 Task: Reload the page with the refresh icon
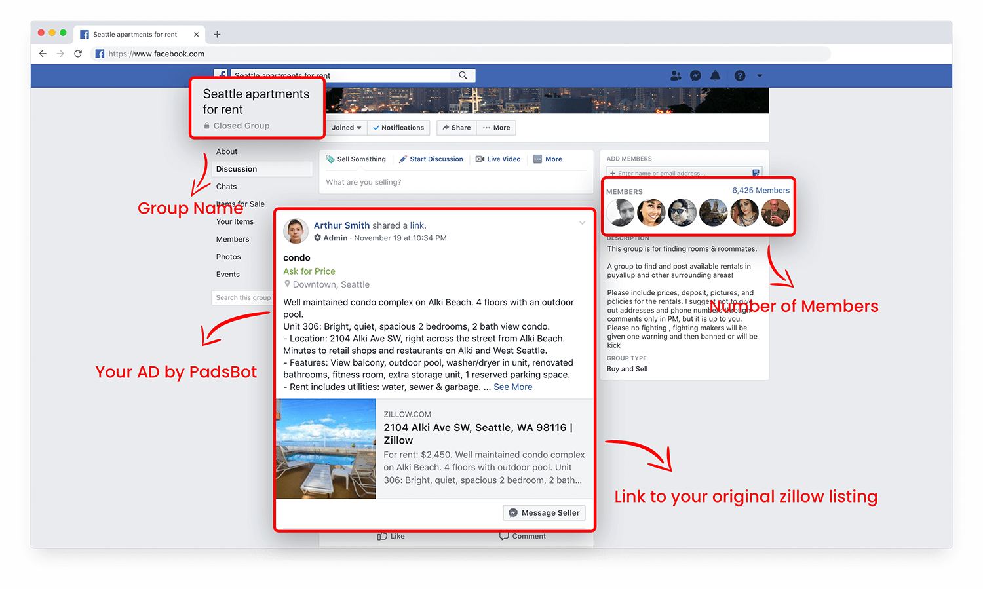78,54
